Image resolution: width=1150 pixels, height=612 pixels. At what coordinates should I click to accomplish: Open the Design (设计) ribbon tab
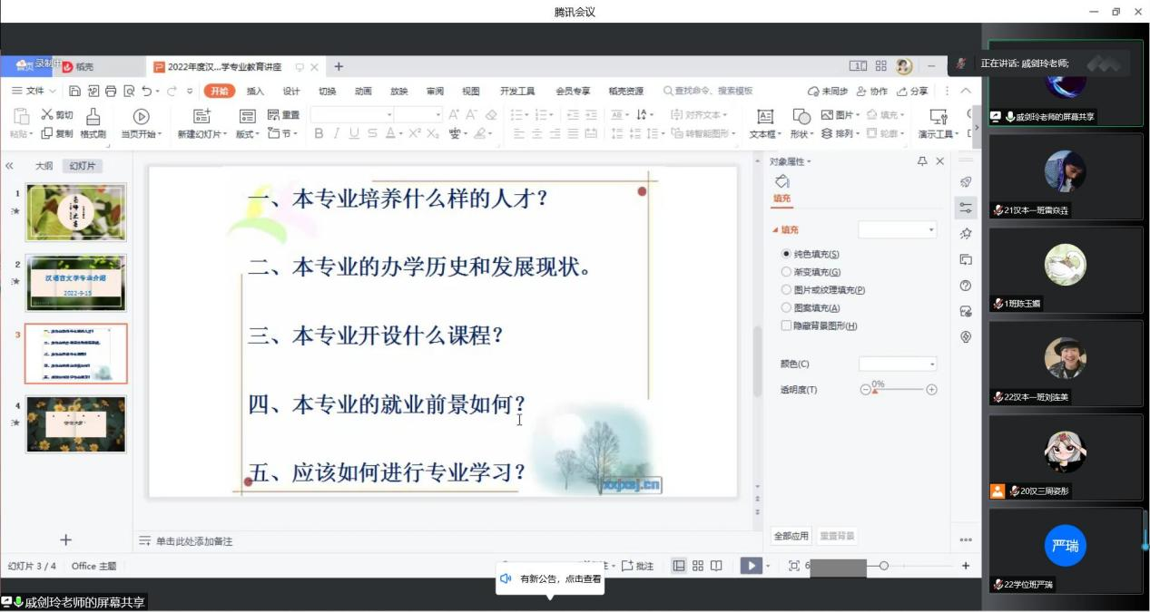(291, 91)
